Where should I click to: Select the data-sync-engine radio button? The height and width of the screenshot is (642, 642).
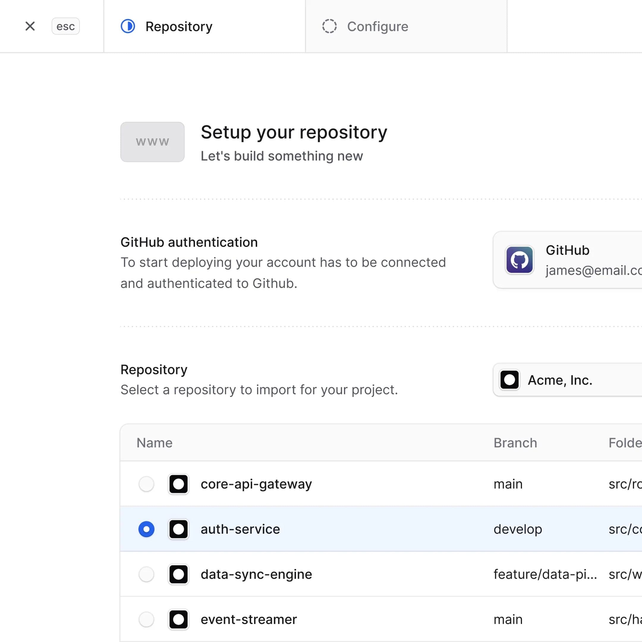(146, 574)
